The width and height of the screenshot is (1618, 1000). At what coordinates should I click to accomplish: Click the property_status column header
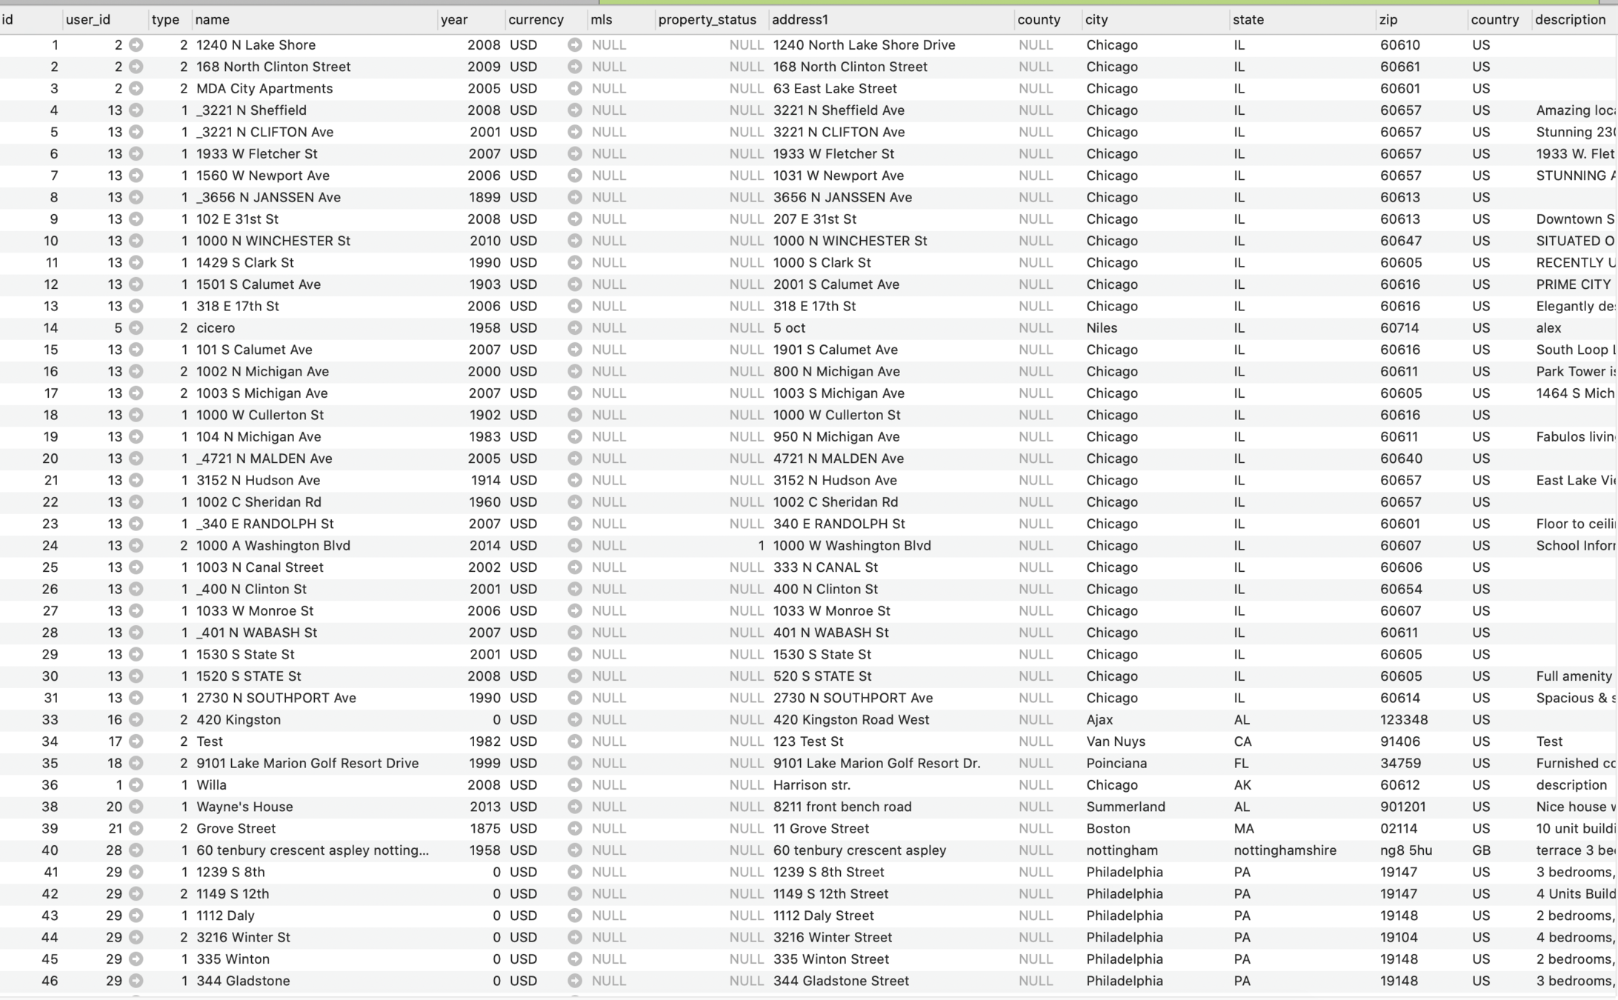click(707, 20)
